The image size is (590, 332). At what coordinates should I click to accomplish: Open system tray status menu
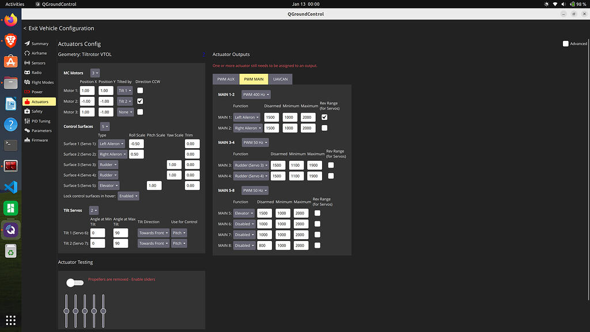coord(565,4)
